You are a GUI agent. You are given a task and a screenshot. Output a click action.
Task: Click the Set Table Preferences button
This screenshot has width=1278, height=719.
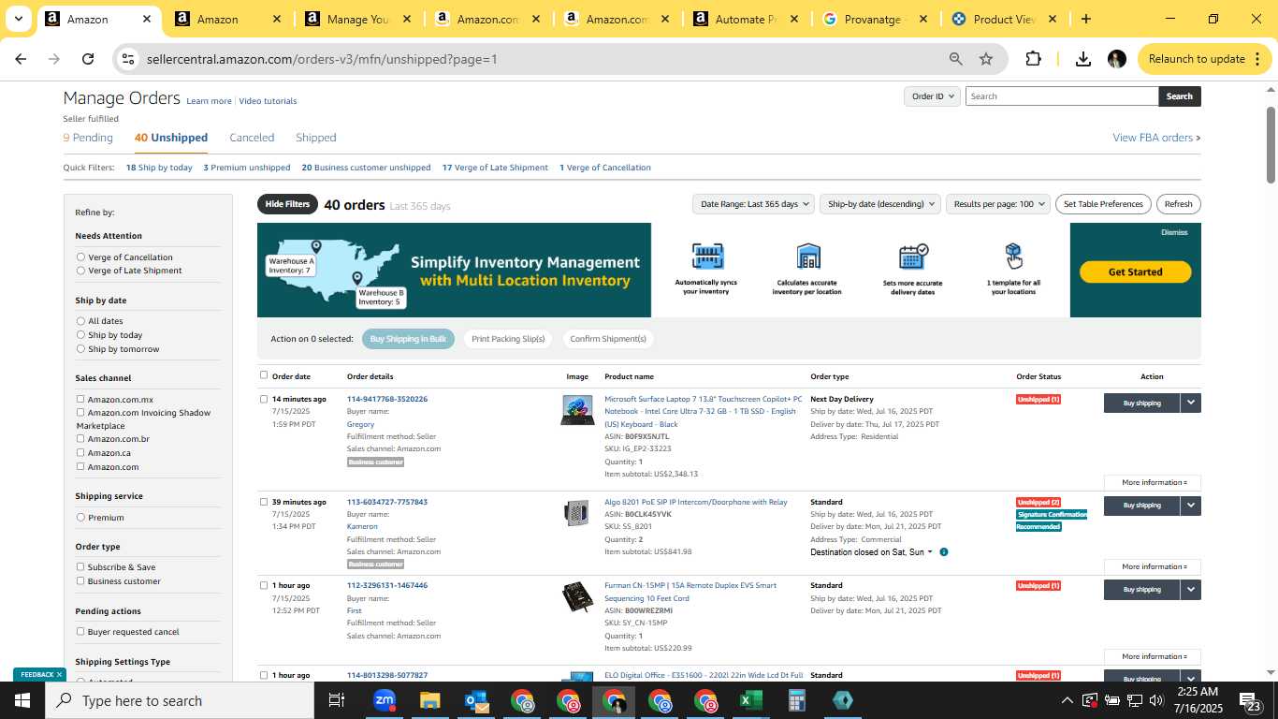1103,204
